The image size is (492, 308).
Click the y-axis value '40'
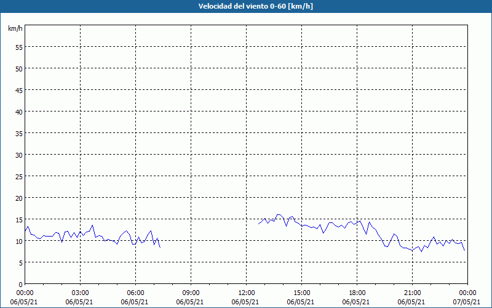pos(19,112)
